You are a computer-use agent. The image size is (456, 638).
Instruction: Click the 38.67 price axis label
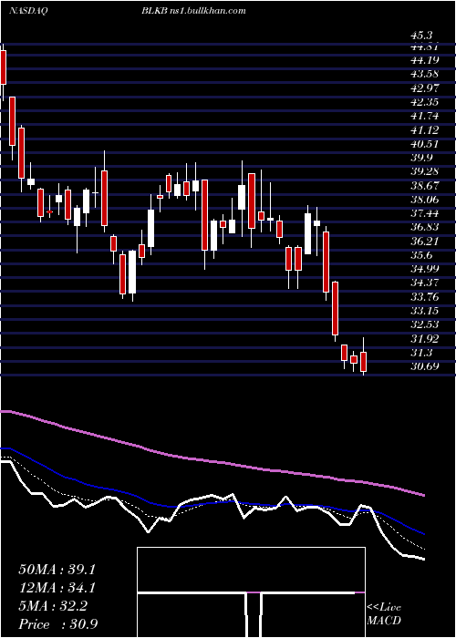(x=425, y=186)
